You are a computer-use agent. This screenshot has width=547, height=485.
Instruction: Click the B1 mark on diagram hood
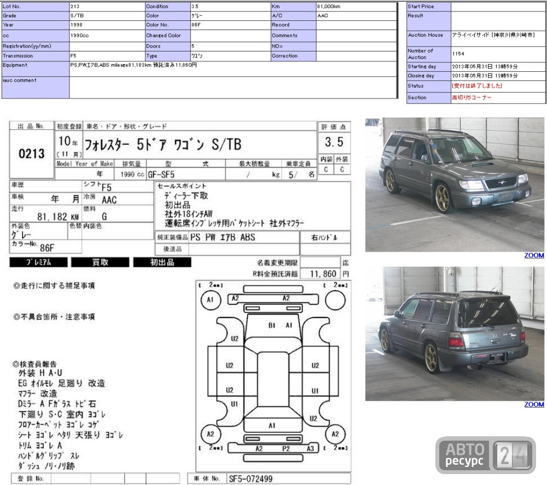click(x=272, y=325)
